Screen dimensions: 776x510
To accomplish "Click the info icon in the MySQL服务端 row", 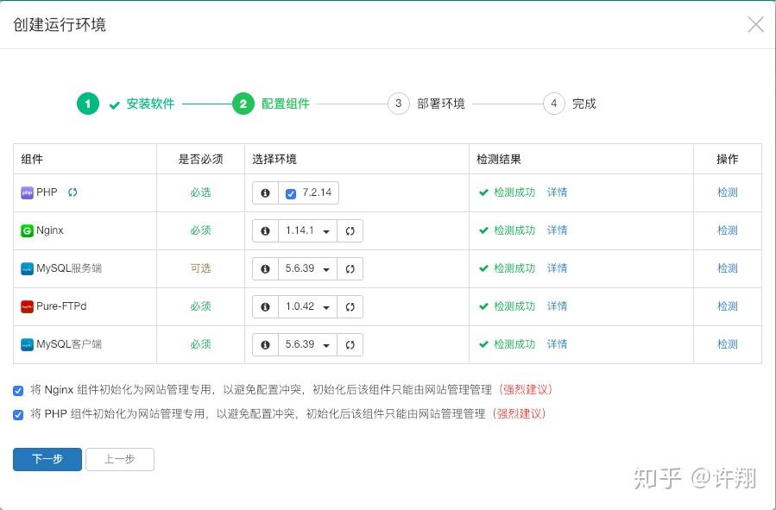I will [265, 269].
